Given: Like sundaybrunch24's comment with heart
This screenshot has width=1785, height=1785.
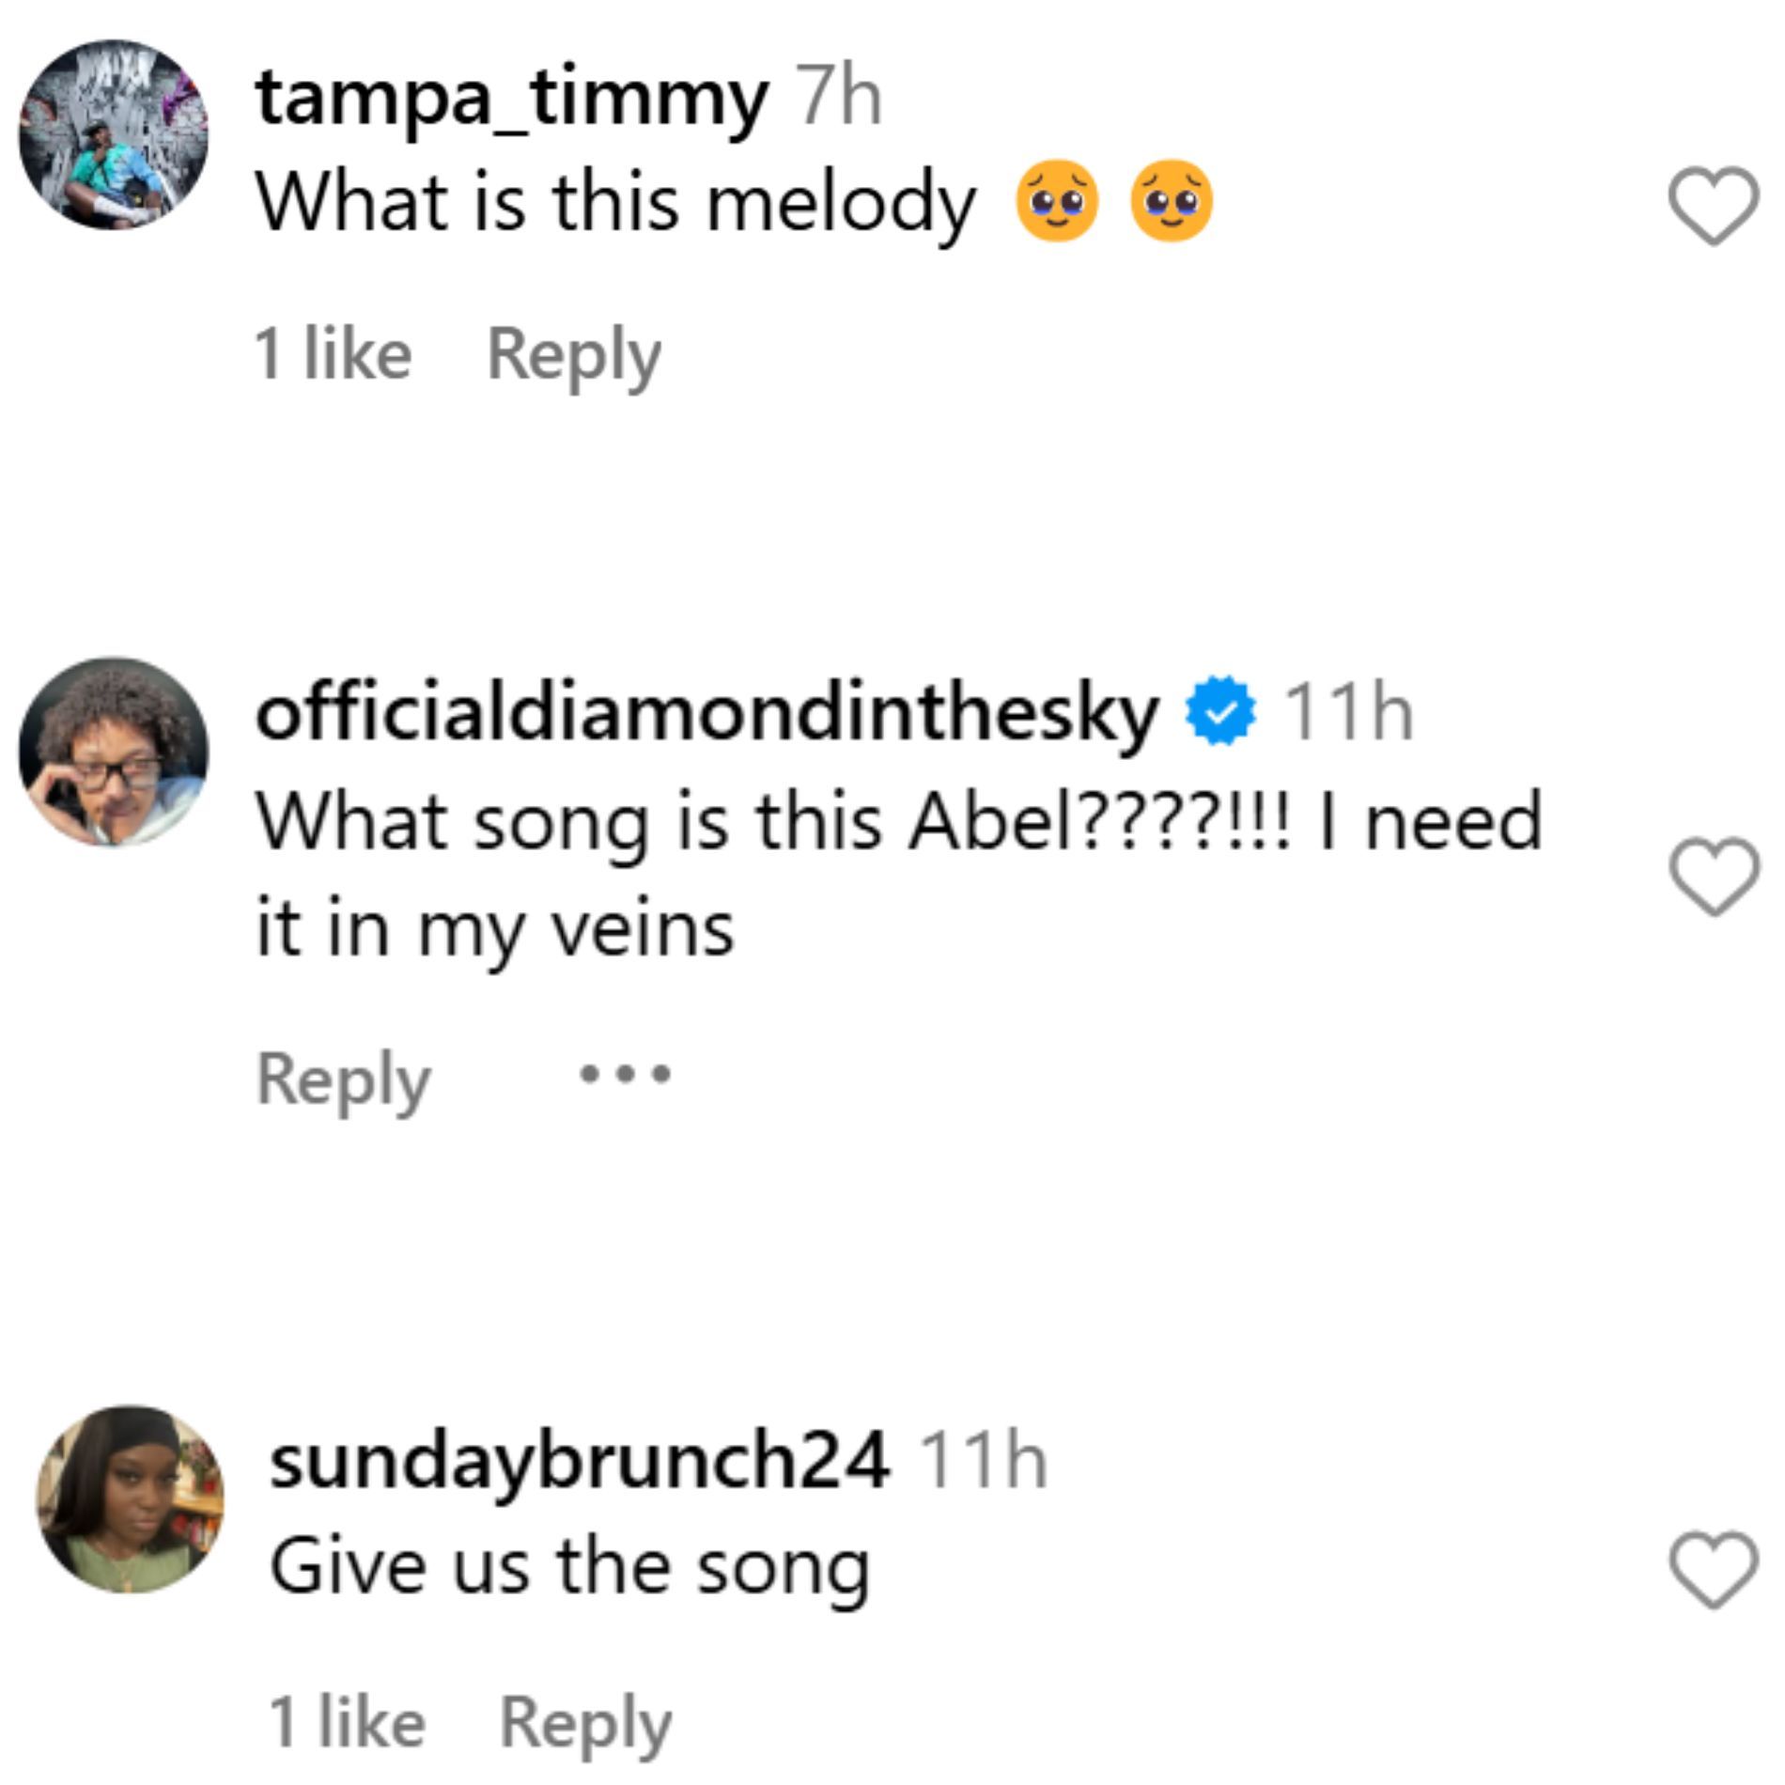Looking at the screenshot, I should (1713, 1570).
